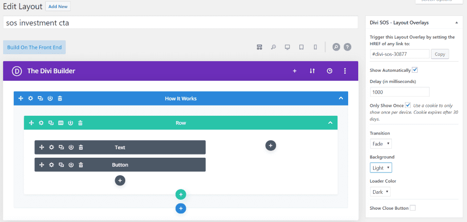
Task: Click Build On The Front End button
Action: tap(34, 47)
